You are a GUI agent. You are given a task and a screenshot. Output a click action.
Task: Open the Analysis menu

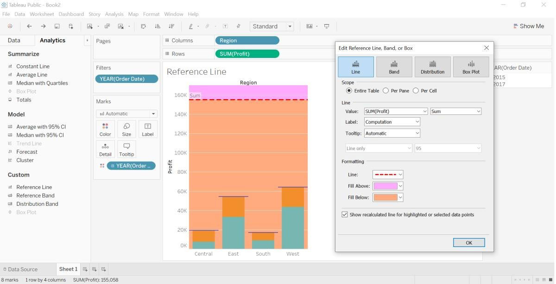(x=114, y=14)
